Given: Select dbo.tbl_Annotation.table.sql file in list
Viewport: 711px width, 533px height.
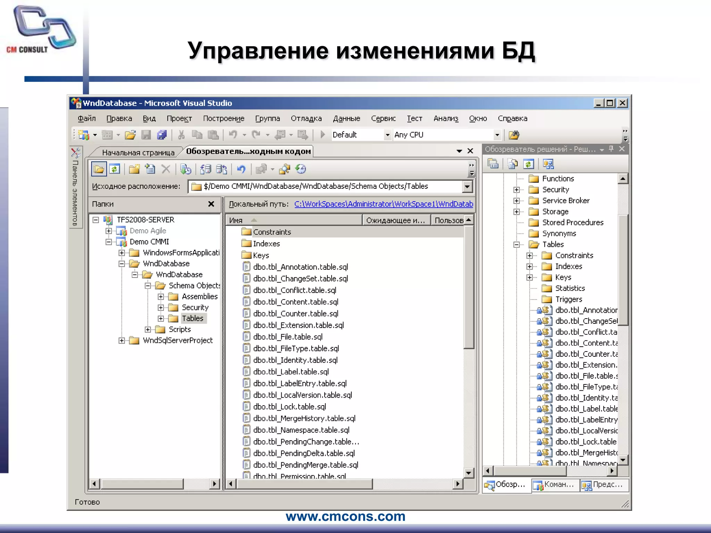Looking at the screenshot, I should [301, 267].
